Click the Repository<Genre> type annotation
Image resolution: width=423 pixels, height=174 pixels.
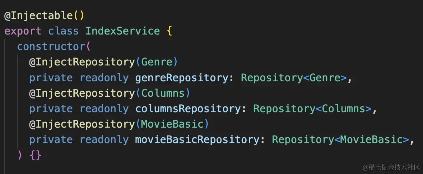click(x=293, y=78)
